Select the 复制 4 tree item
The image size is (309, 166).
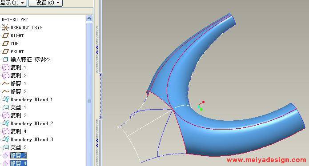[x=18, y=131]
